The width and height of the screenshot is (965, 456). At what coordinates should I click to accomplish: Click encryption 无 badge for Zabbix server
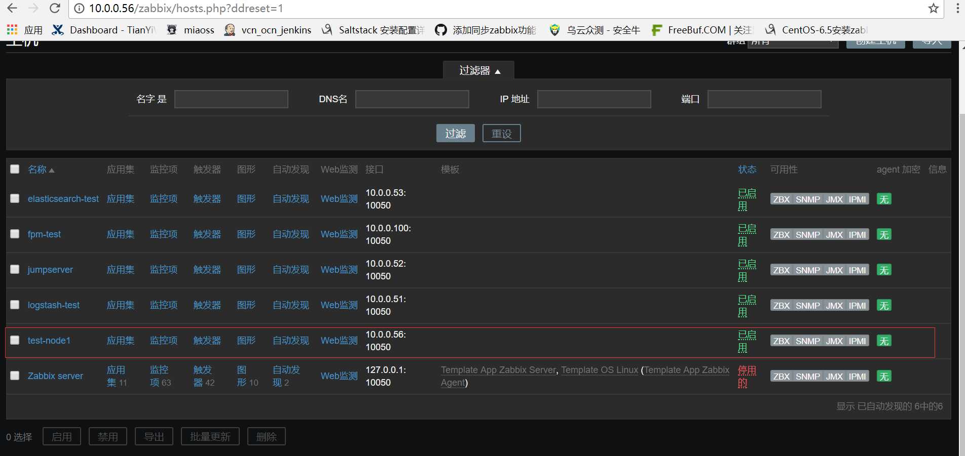tap(884, 376)
